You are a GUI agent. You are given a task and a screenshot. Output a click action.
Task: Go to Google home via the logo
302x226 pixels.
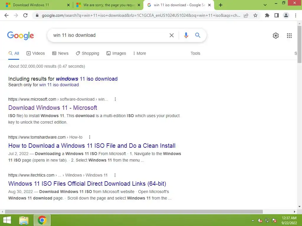[x=20, y=36]
